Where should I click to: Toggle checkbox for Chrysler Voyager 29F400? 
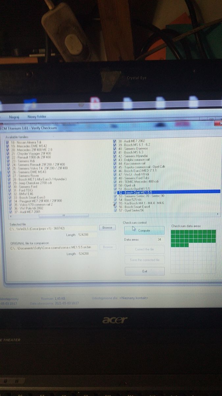8,153
